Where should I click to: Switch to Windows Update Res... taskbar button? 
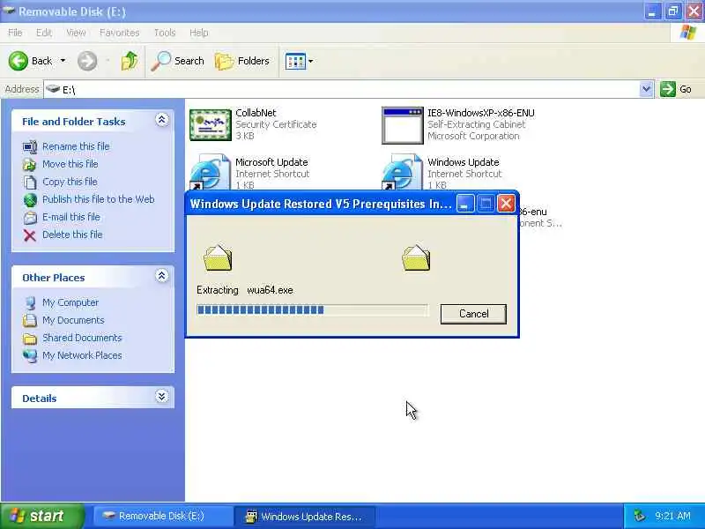305,516
